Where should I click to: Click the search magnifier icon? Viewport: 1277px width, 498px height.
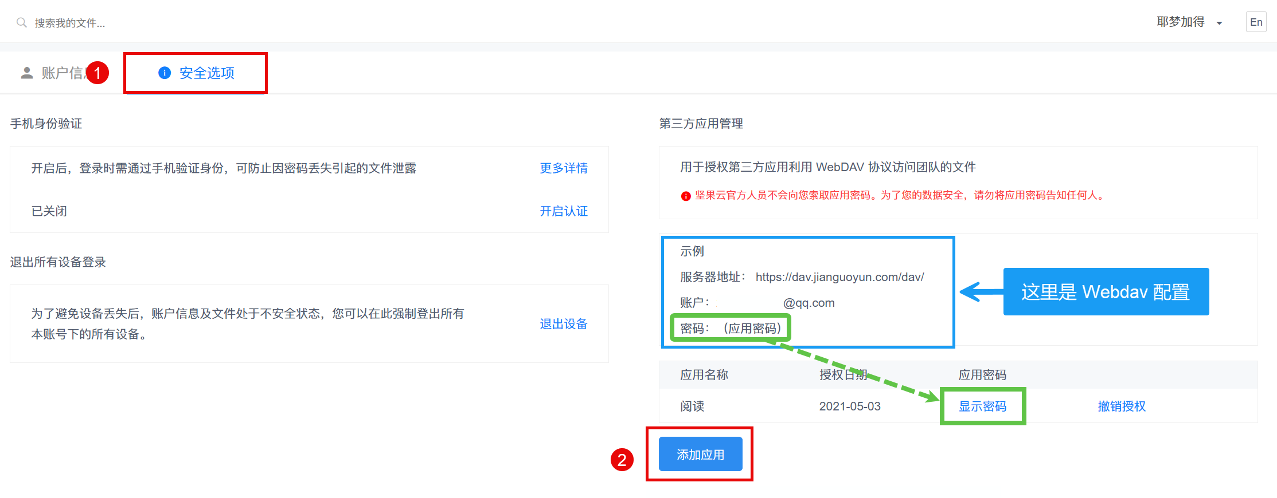22,23
